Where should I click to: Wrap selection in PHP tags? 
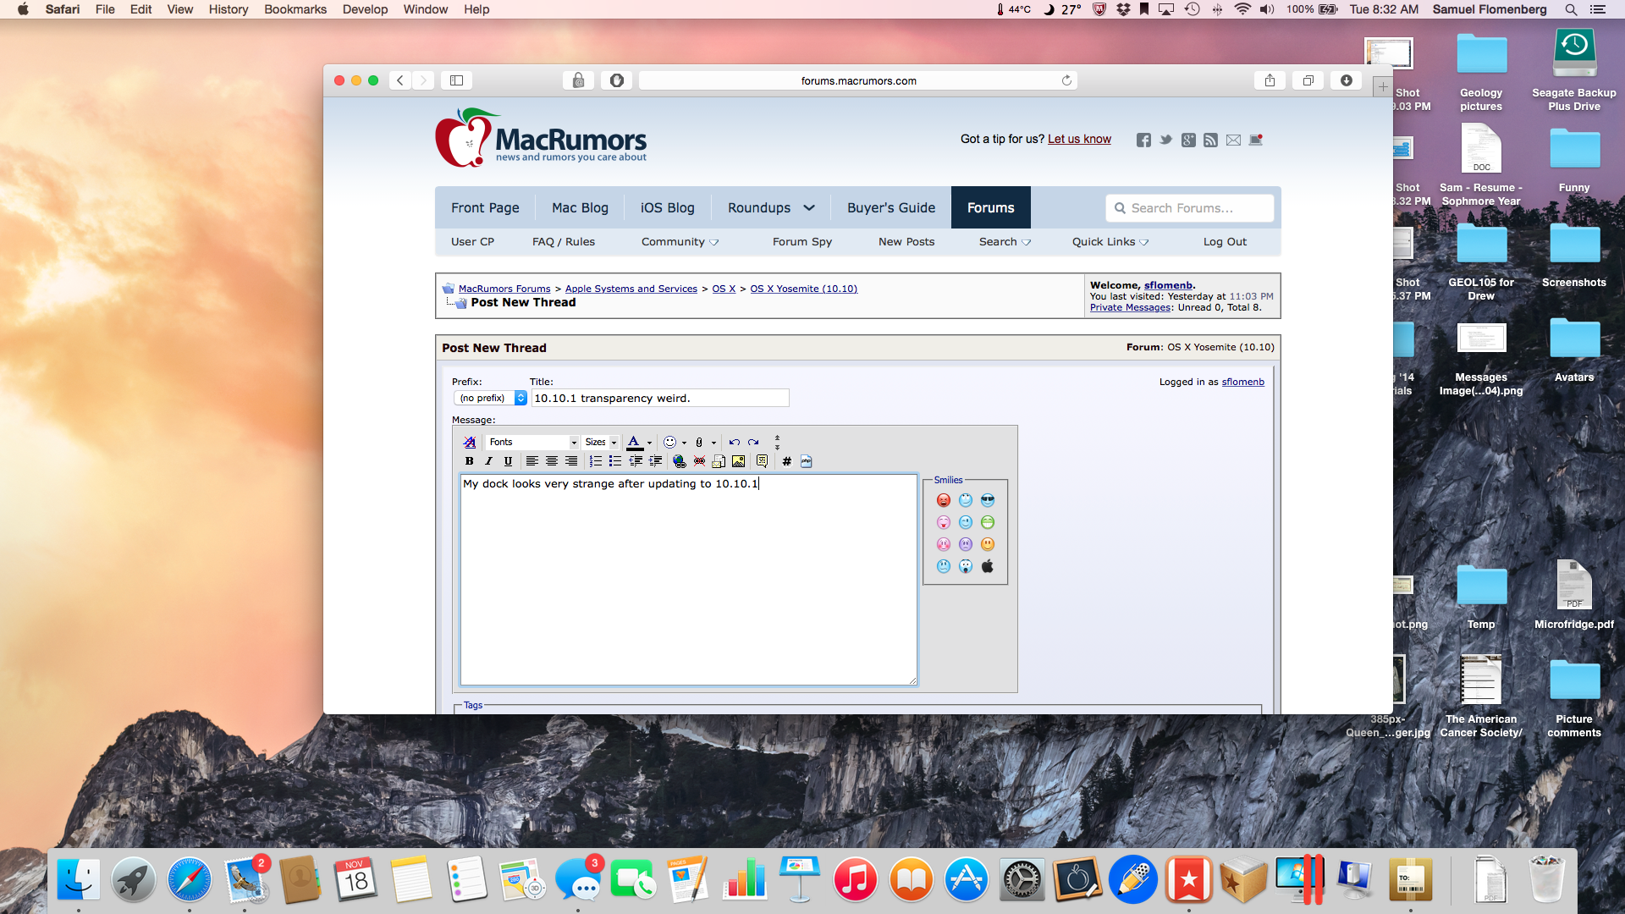click(806, 461)
